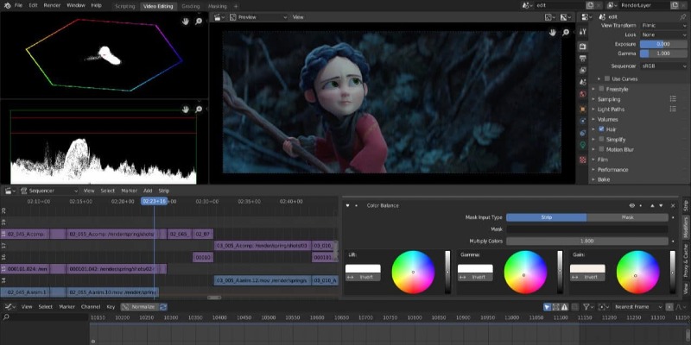Click the Blender logo in the menu bar
This screenshot has width=691, height=345.
pos(6,5)
